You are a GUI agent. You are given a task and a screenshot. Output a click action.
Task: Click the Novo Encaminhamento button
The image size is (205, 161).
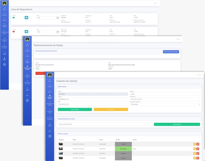171,52
